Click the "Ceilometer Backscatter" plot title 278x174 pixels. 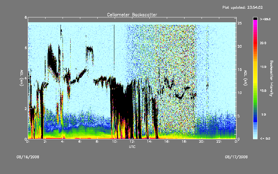pyautogui.click(x=132, y=15)
